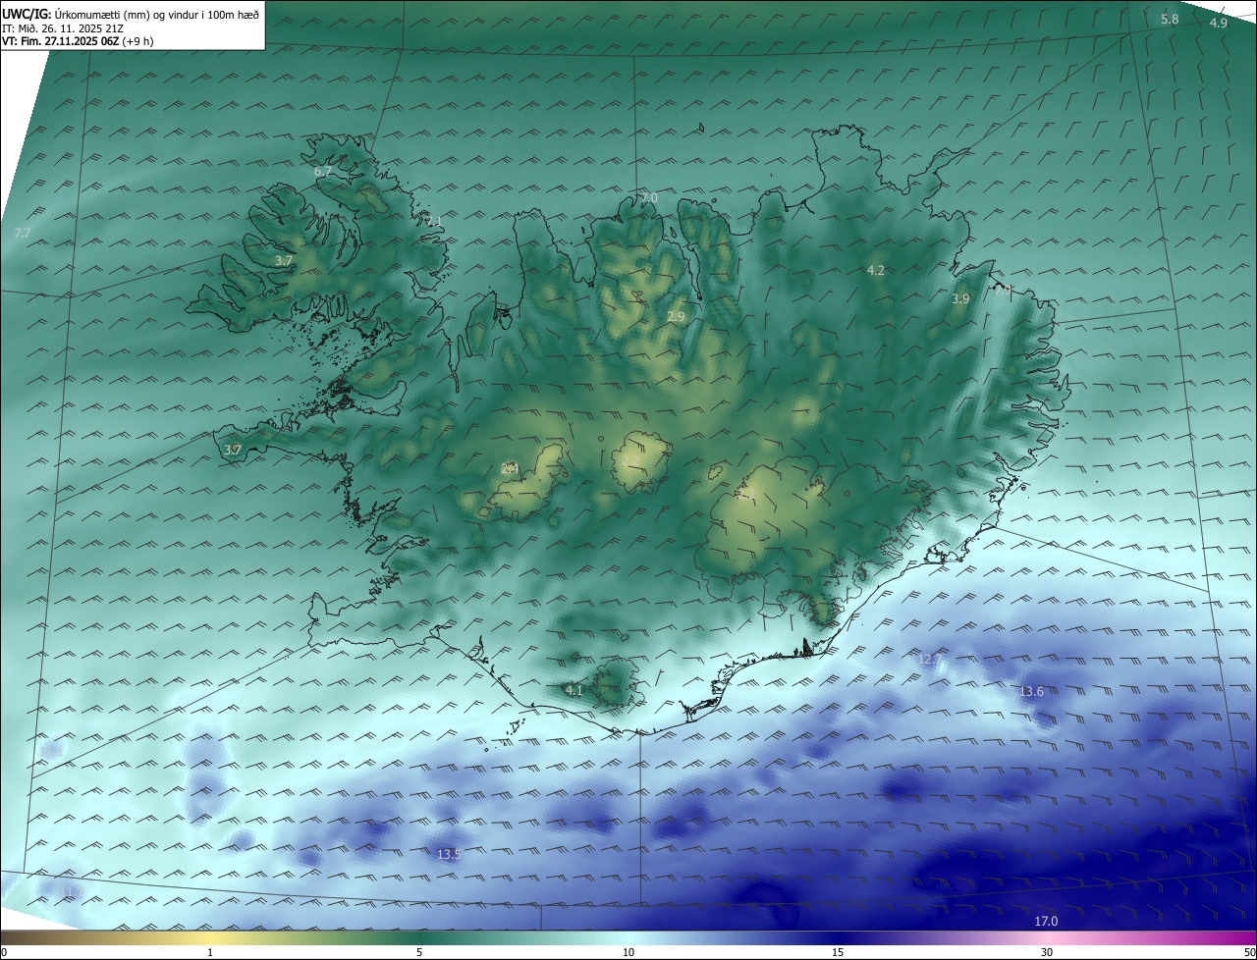
Task: Click the 17.0 value above the colorbar
Action: pos(1047,921)
